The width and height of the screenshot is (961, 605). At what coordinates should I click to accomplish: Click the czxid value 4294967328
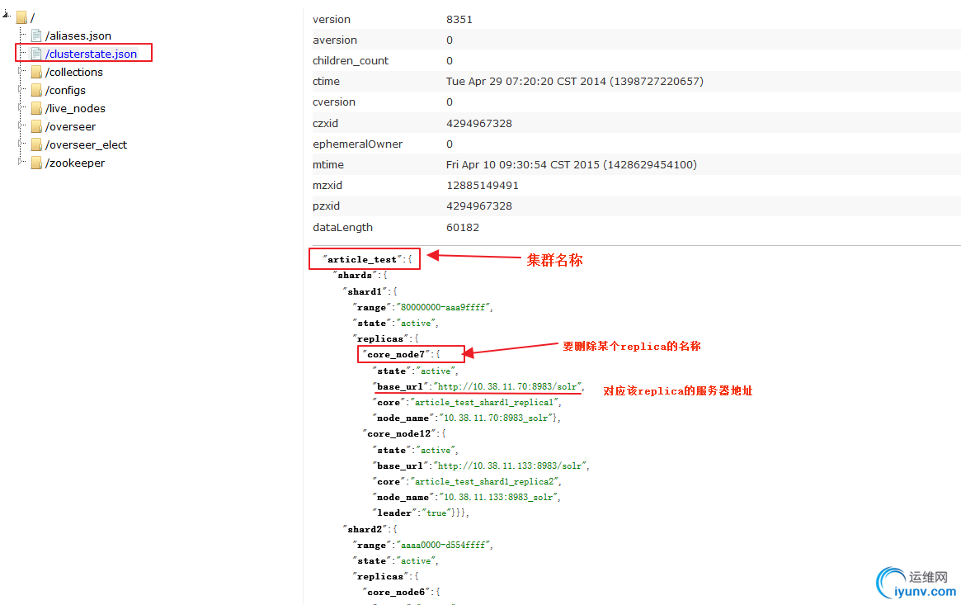[x=479, y=123]
